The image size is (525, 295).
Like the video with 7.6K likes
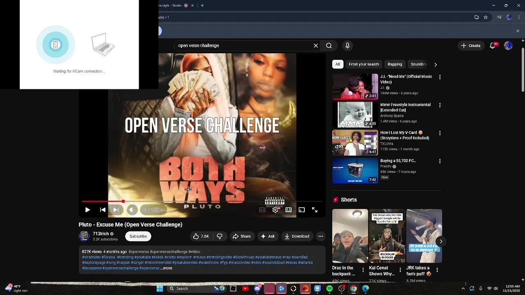click(x=201, y=236)
